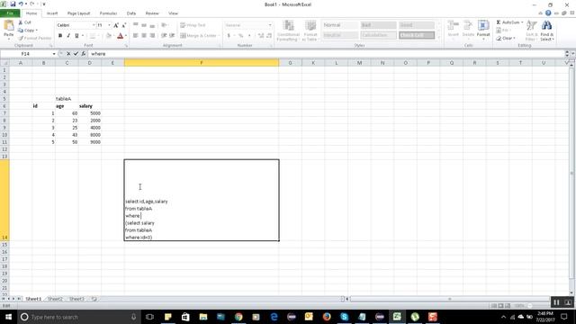Click the Increase Decimal icon

tap(261, 36)
